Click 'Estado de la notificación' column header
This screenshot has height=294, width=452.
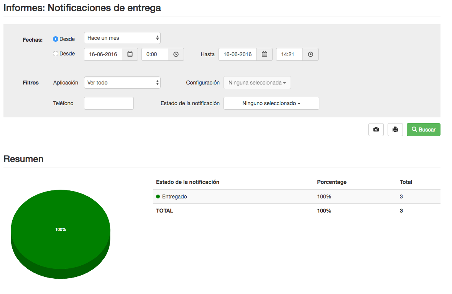187,182
